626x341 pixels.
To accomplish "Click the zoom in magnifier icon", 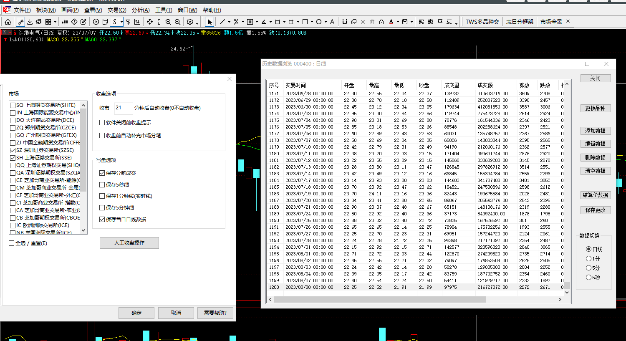I will (168, 22).
